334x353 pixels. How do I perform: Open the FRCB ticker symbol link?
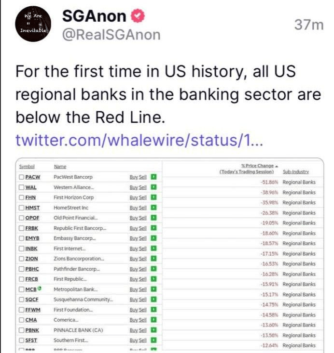click(31, 279)
